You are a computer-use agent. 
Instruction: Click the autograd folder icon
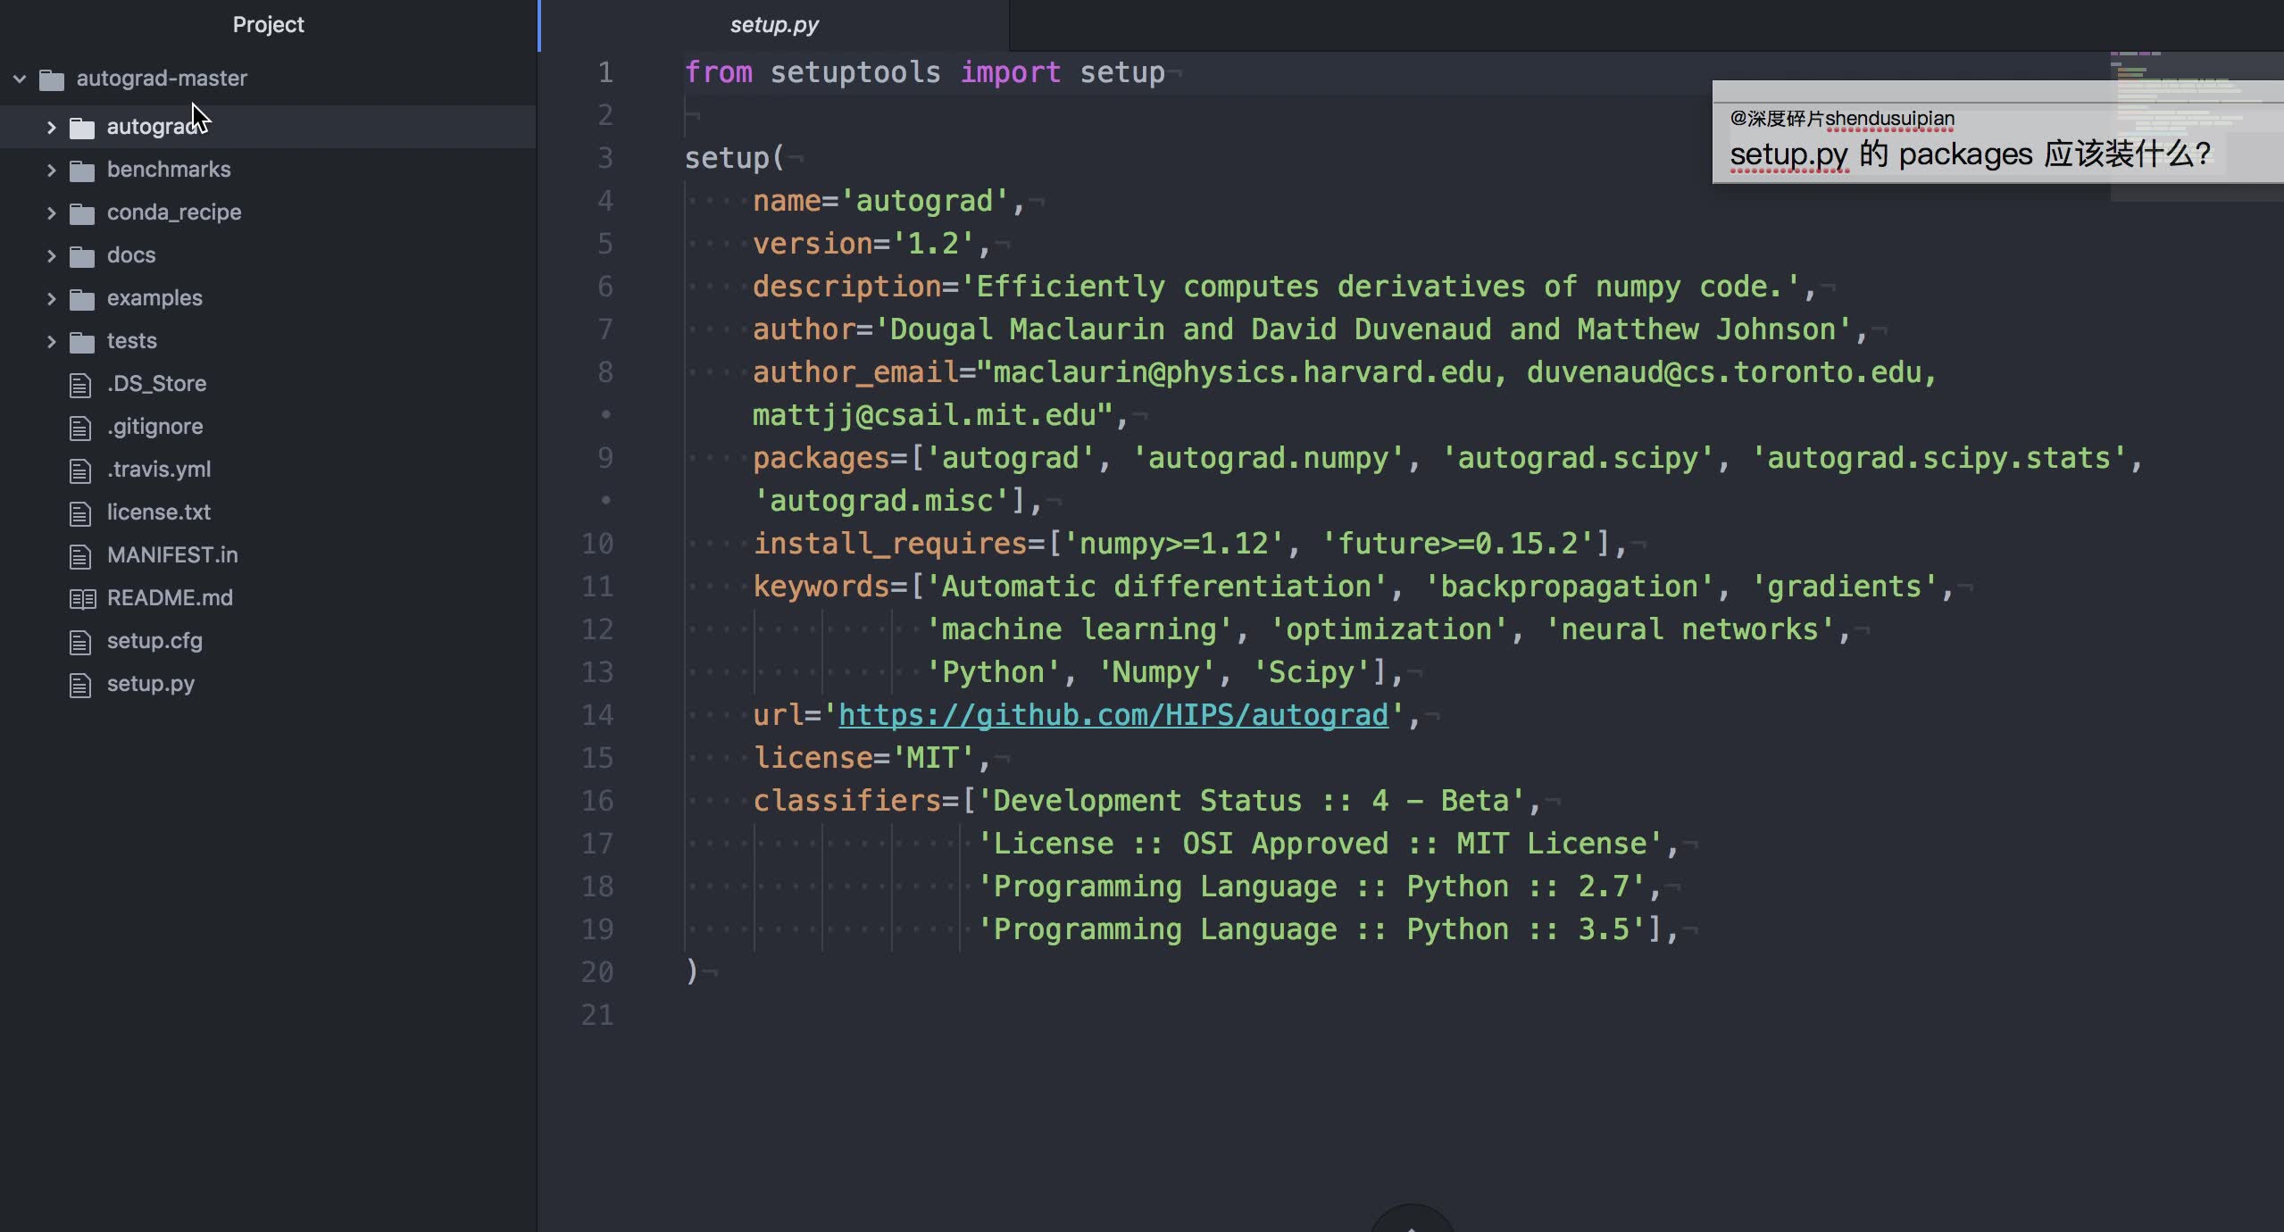[x=82, y=126]
